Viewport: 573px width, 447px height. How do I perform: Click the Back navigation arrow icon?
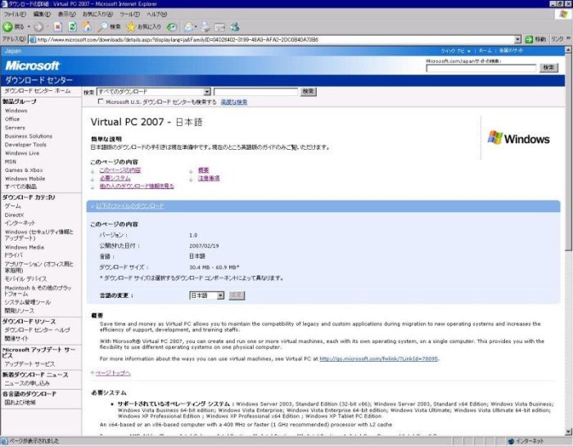tap(7, 27)
